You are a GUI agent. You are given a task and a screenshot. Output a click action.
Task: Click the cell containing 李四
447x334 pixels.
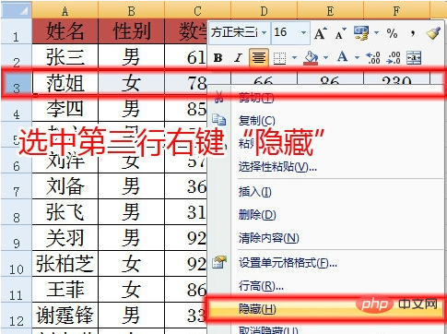[x=65, y=110]
